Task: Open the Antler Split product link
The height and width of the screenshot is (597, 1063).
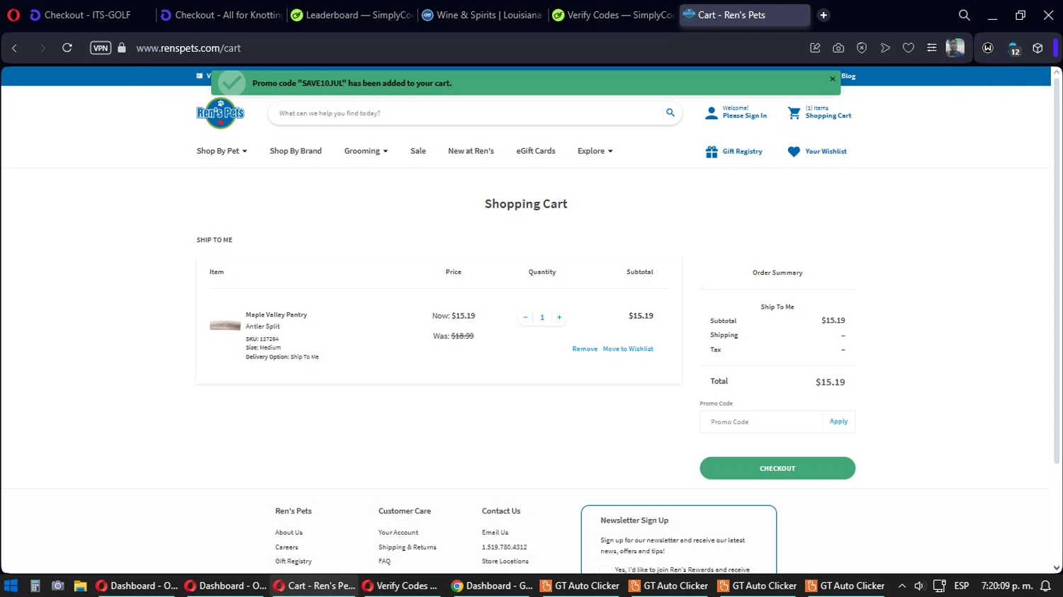Action: point(263,326)
